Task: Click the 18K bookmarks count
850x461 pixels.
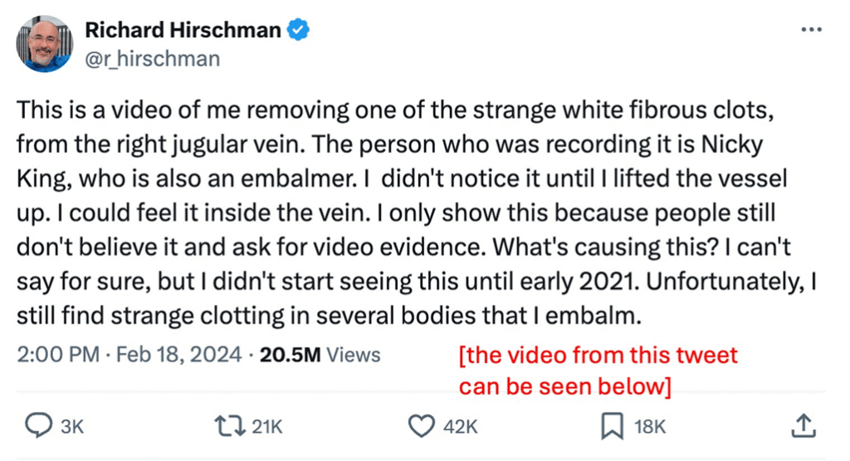Action: coord(650,427)
